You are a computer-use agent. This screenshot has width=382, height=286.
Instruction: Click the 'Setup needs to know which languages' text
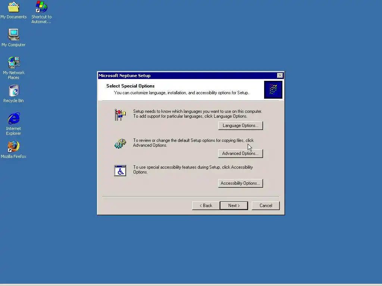point(198,114)
